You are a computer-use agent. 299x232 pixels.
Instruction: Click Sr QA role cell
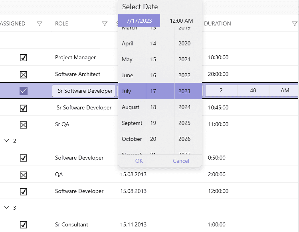point(62,124)
